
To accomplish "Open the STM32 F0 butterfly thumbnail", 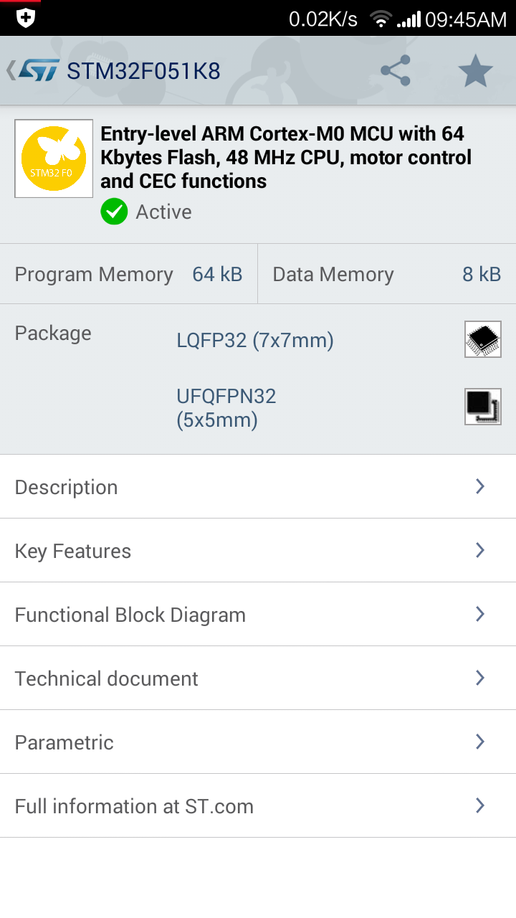I will [54, 158].
